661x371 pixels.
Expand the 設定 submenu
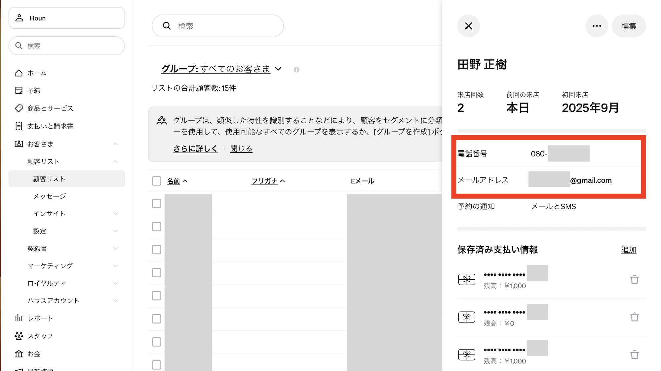tap(115, 231)
